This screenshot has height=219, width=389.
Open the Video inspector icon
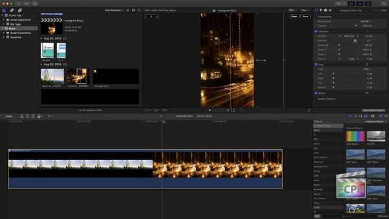coord(316,10)
